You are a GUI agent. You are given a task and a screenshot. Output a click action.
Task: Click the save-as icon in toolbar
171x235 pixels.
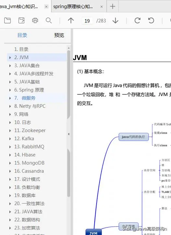pos(21,20)
